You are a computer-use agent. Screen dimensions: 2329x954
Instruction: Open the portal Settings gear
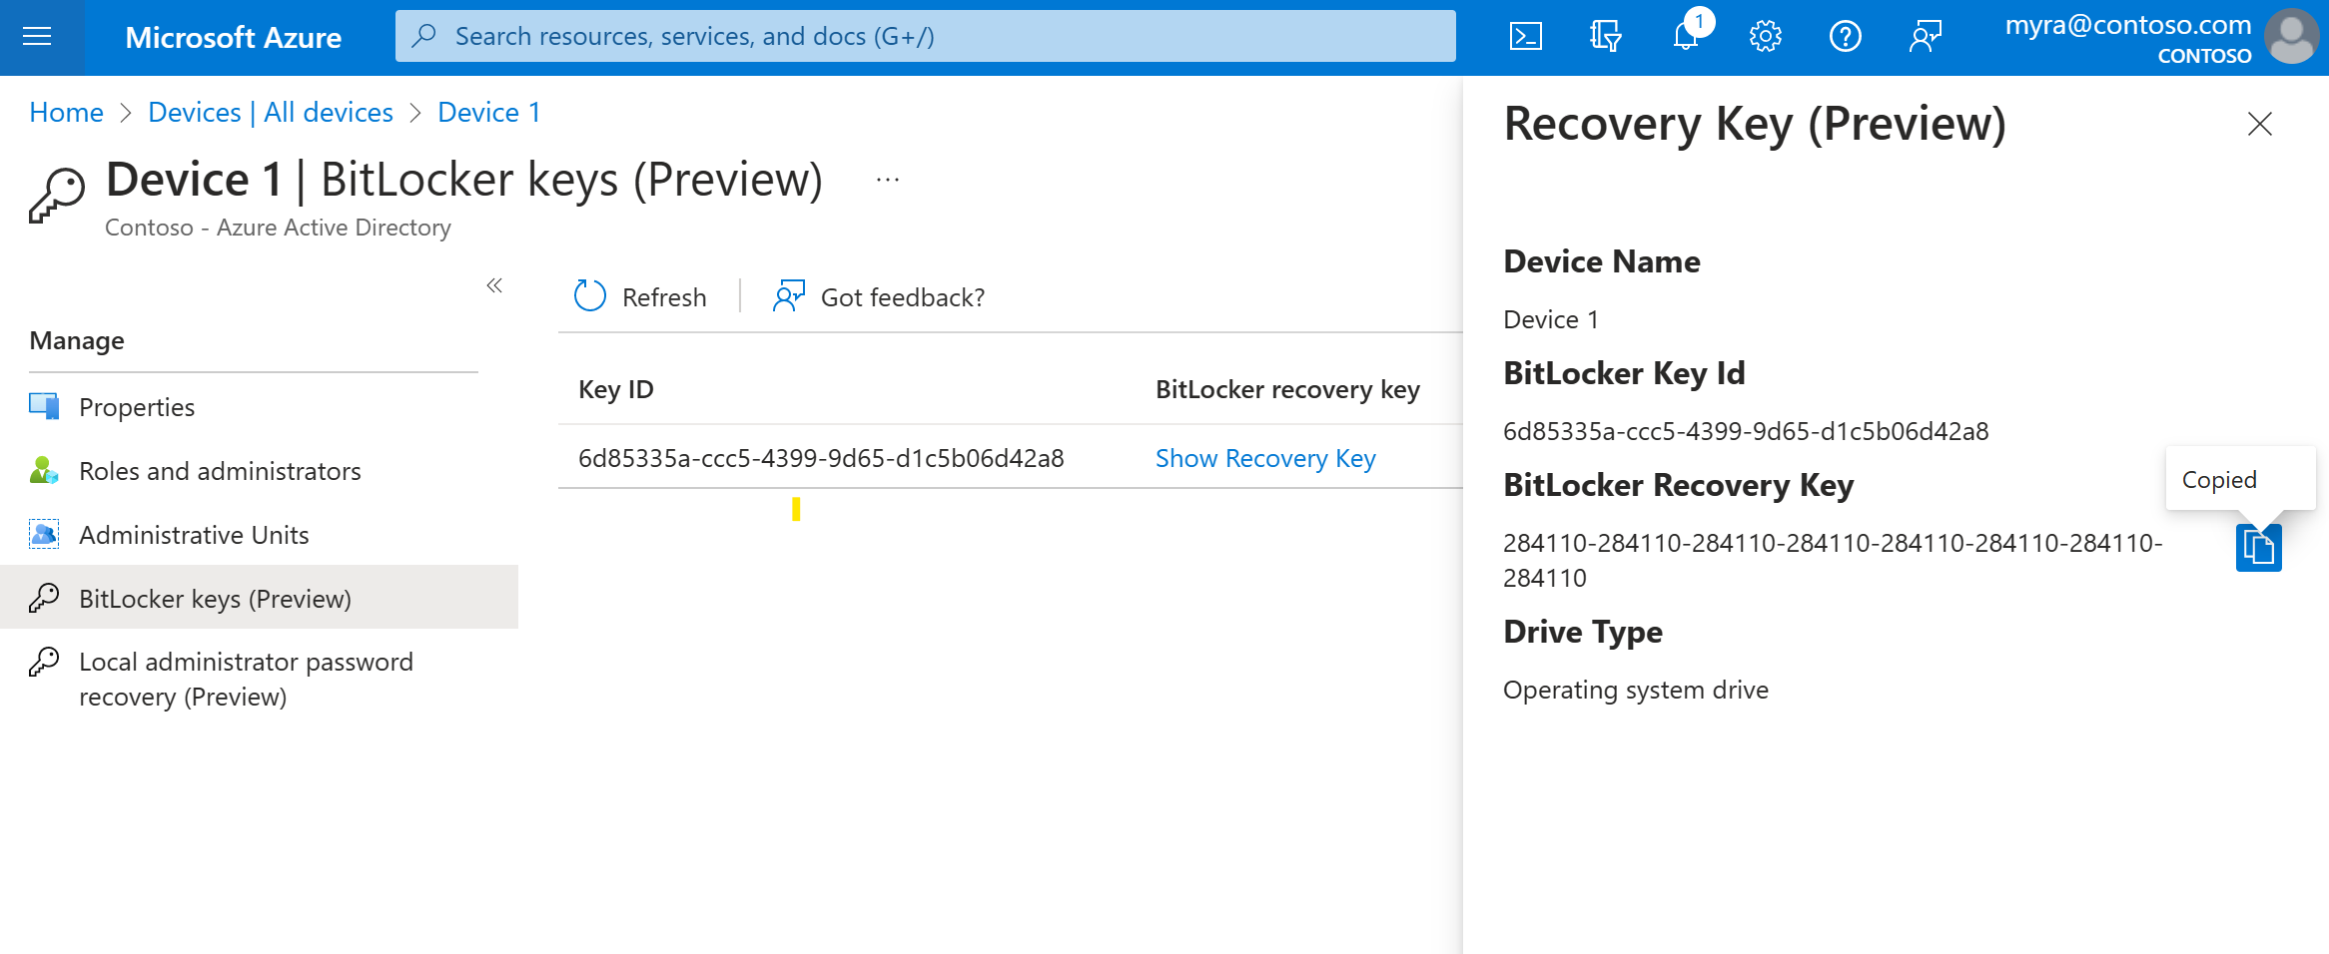[1765, 36]
